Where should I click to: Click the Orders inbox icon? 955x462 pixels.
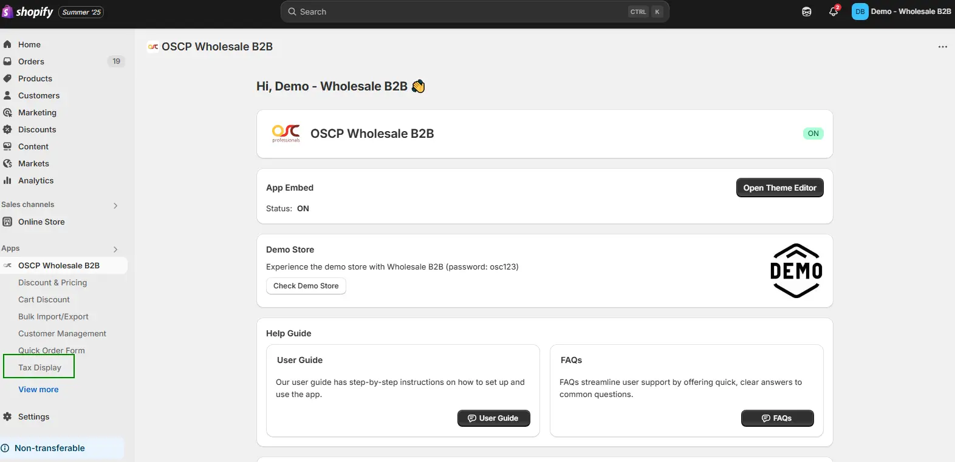[7, 61]
